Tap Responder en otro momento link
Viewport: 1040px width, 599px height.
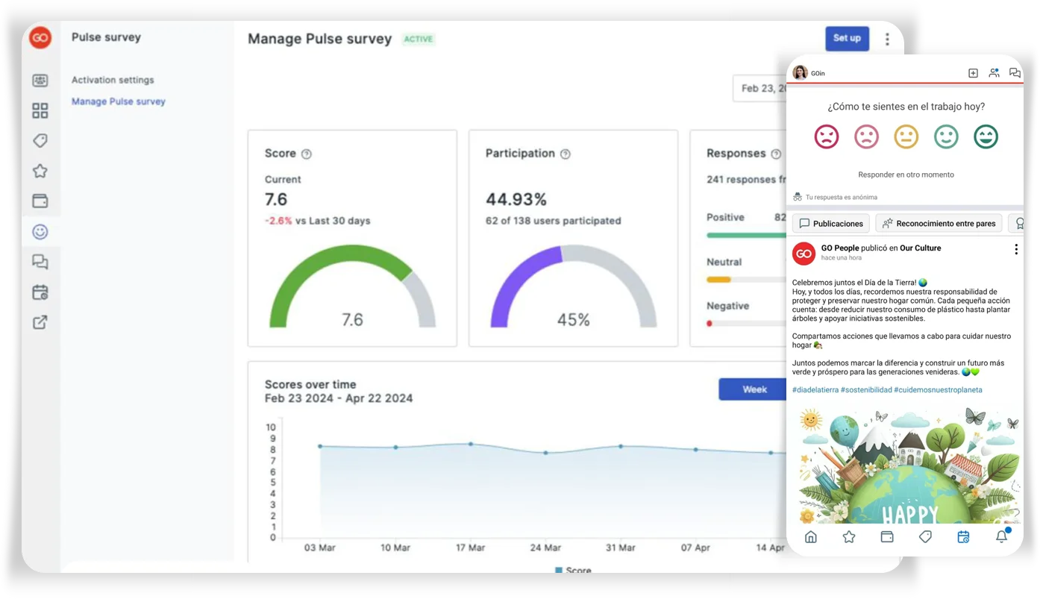[x=906, y=175]
